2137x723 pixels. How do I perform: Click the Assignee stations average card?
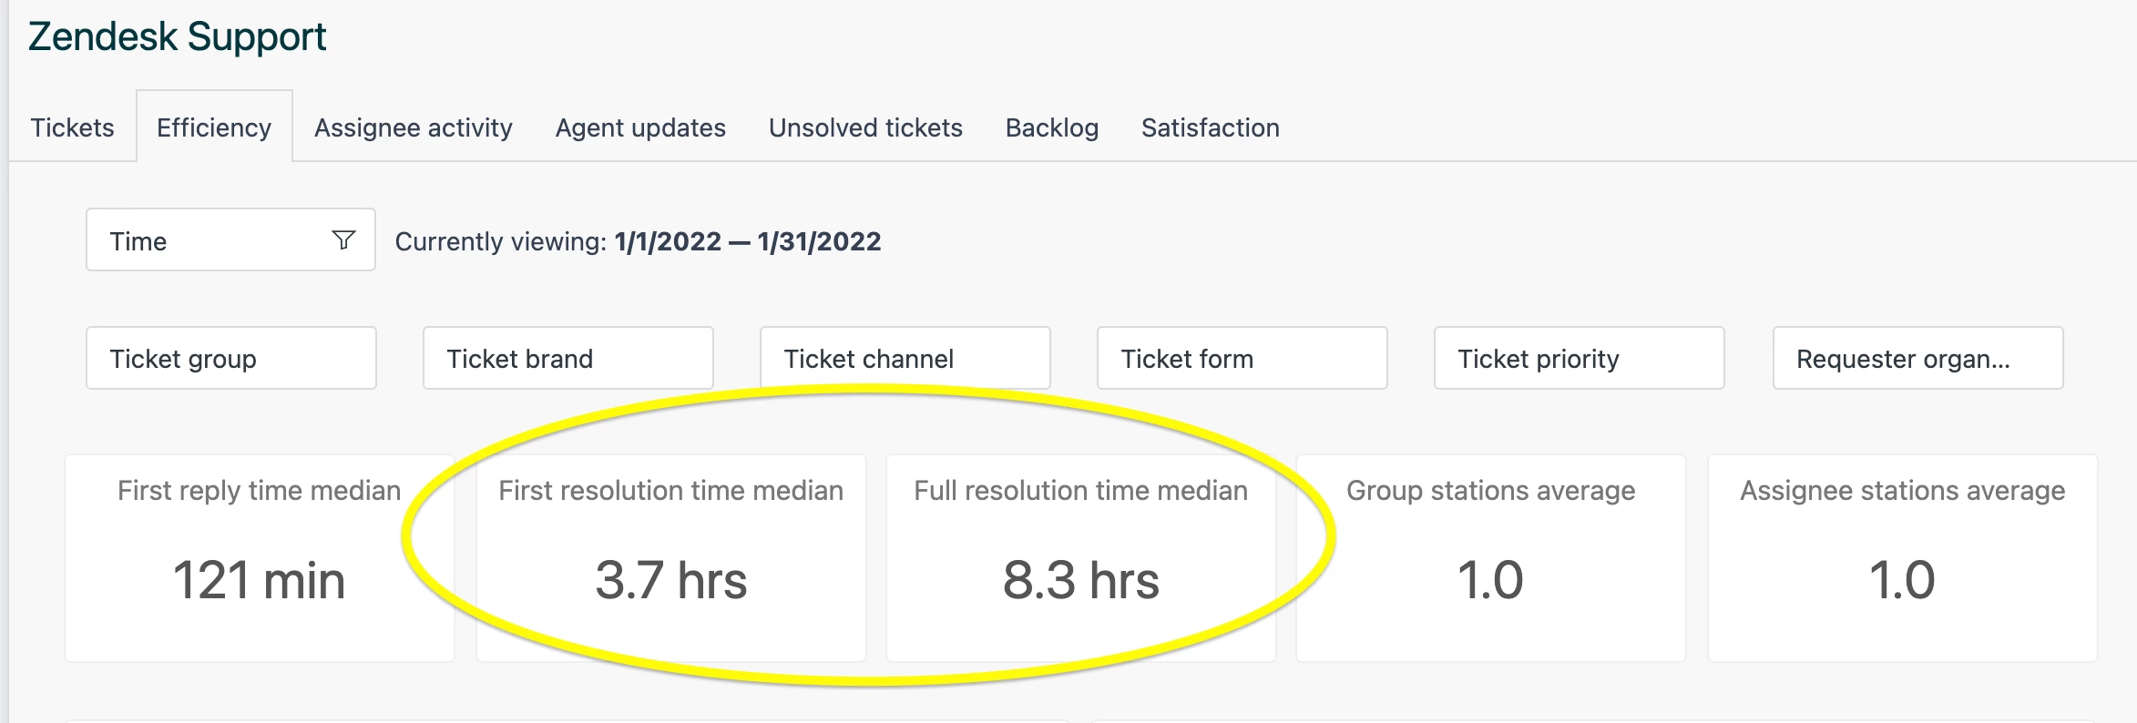pos(1903,558)
